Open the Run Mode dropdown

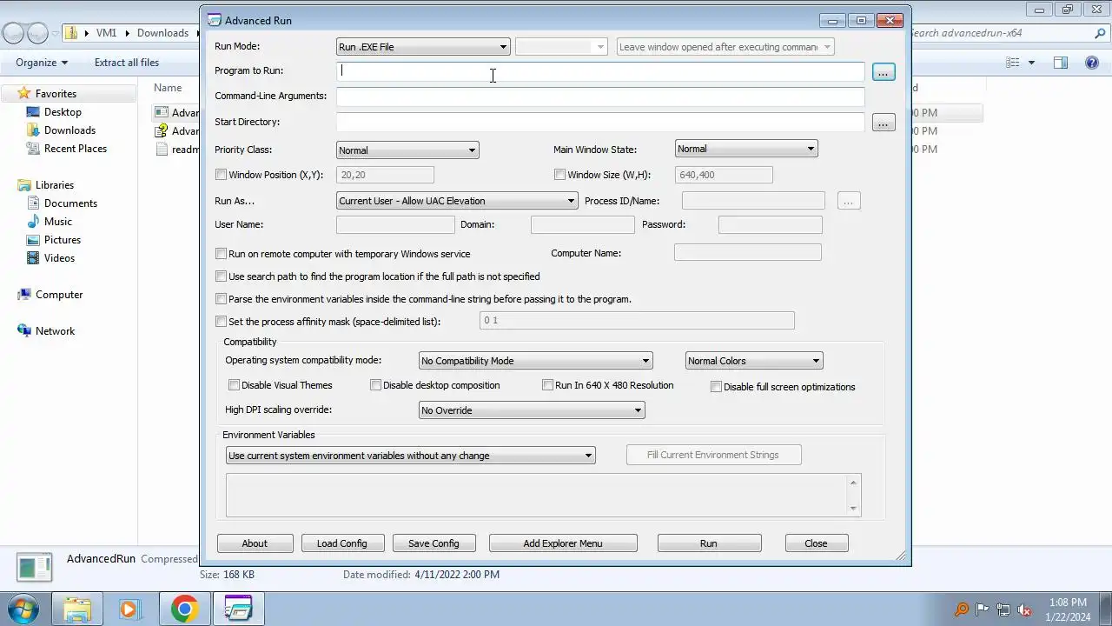tap(423, 47)
